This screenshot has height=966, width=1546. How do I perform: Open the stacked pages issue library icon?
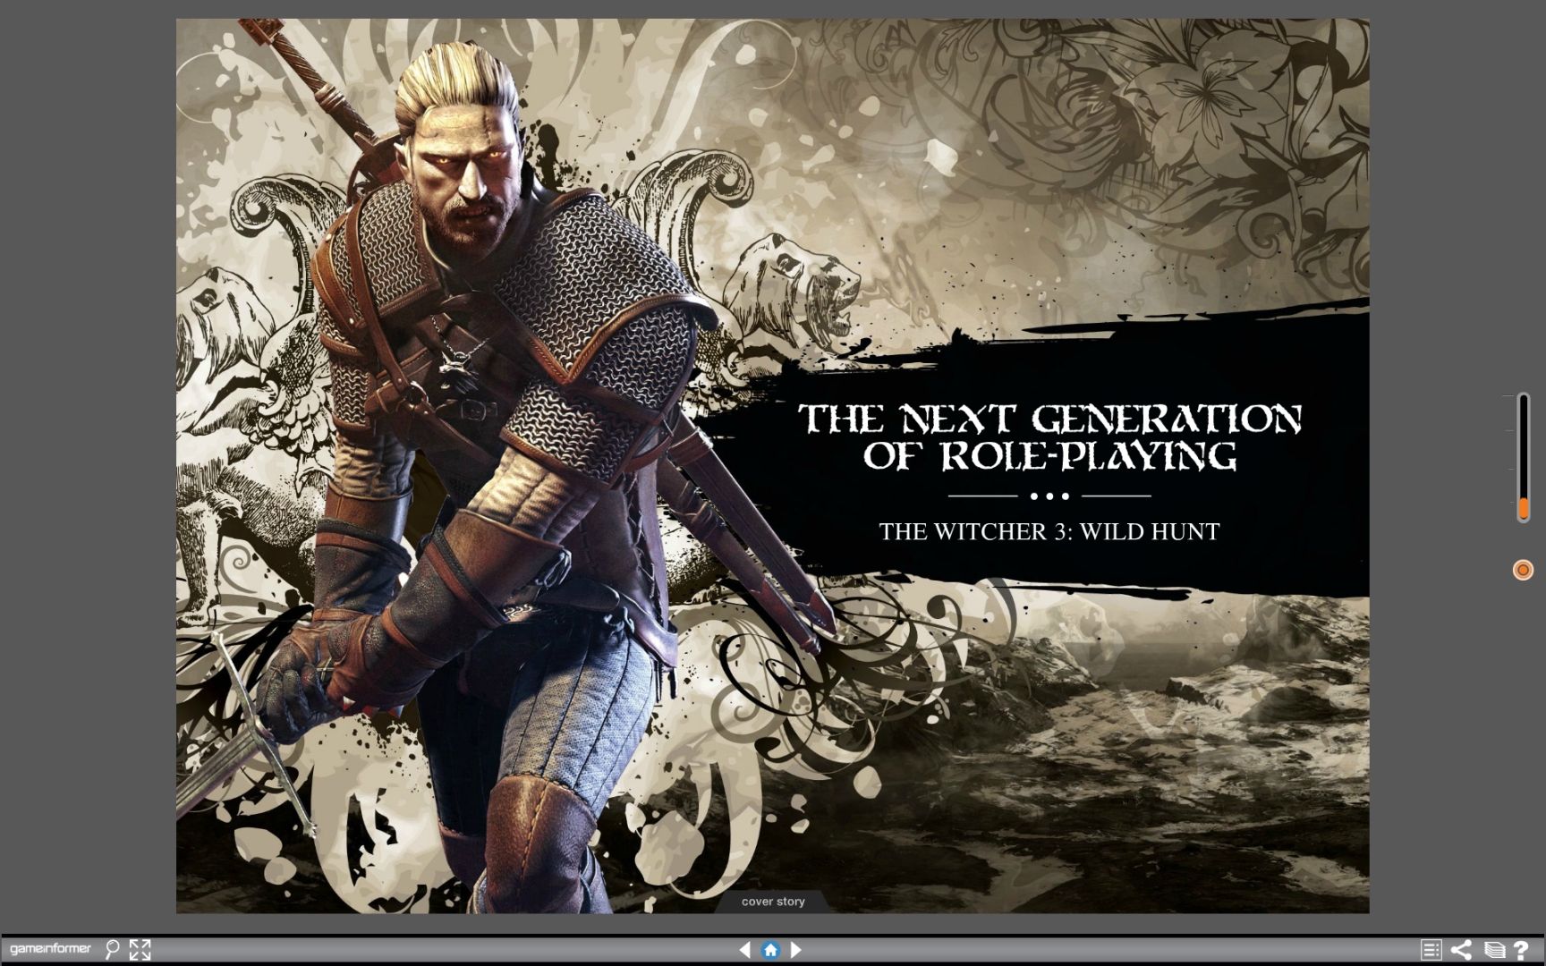pos(1493,950)
